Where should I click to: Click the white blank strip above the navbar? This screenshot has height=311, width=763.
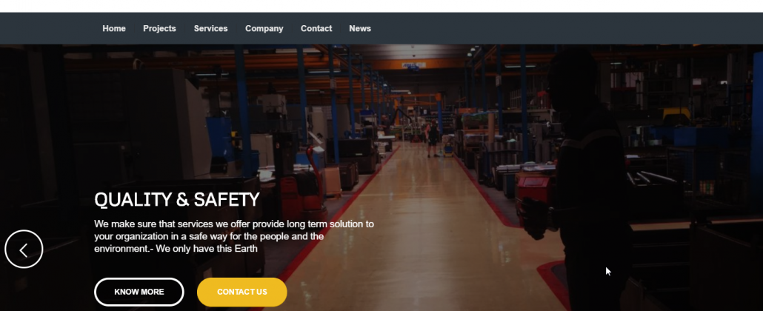(381, 6)
